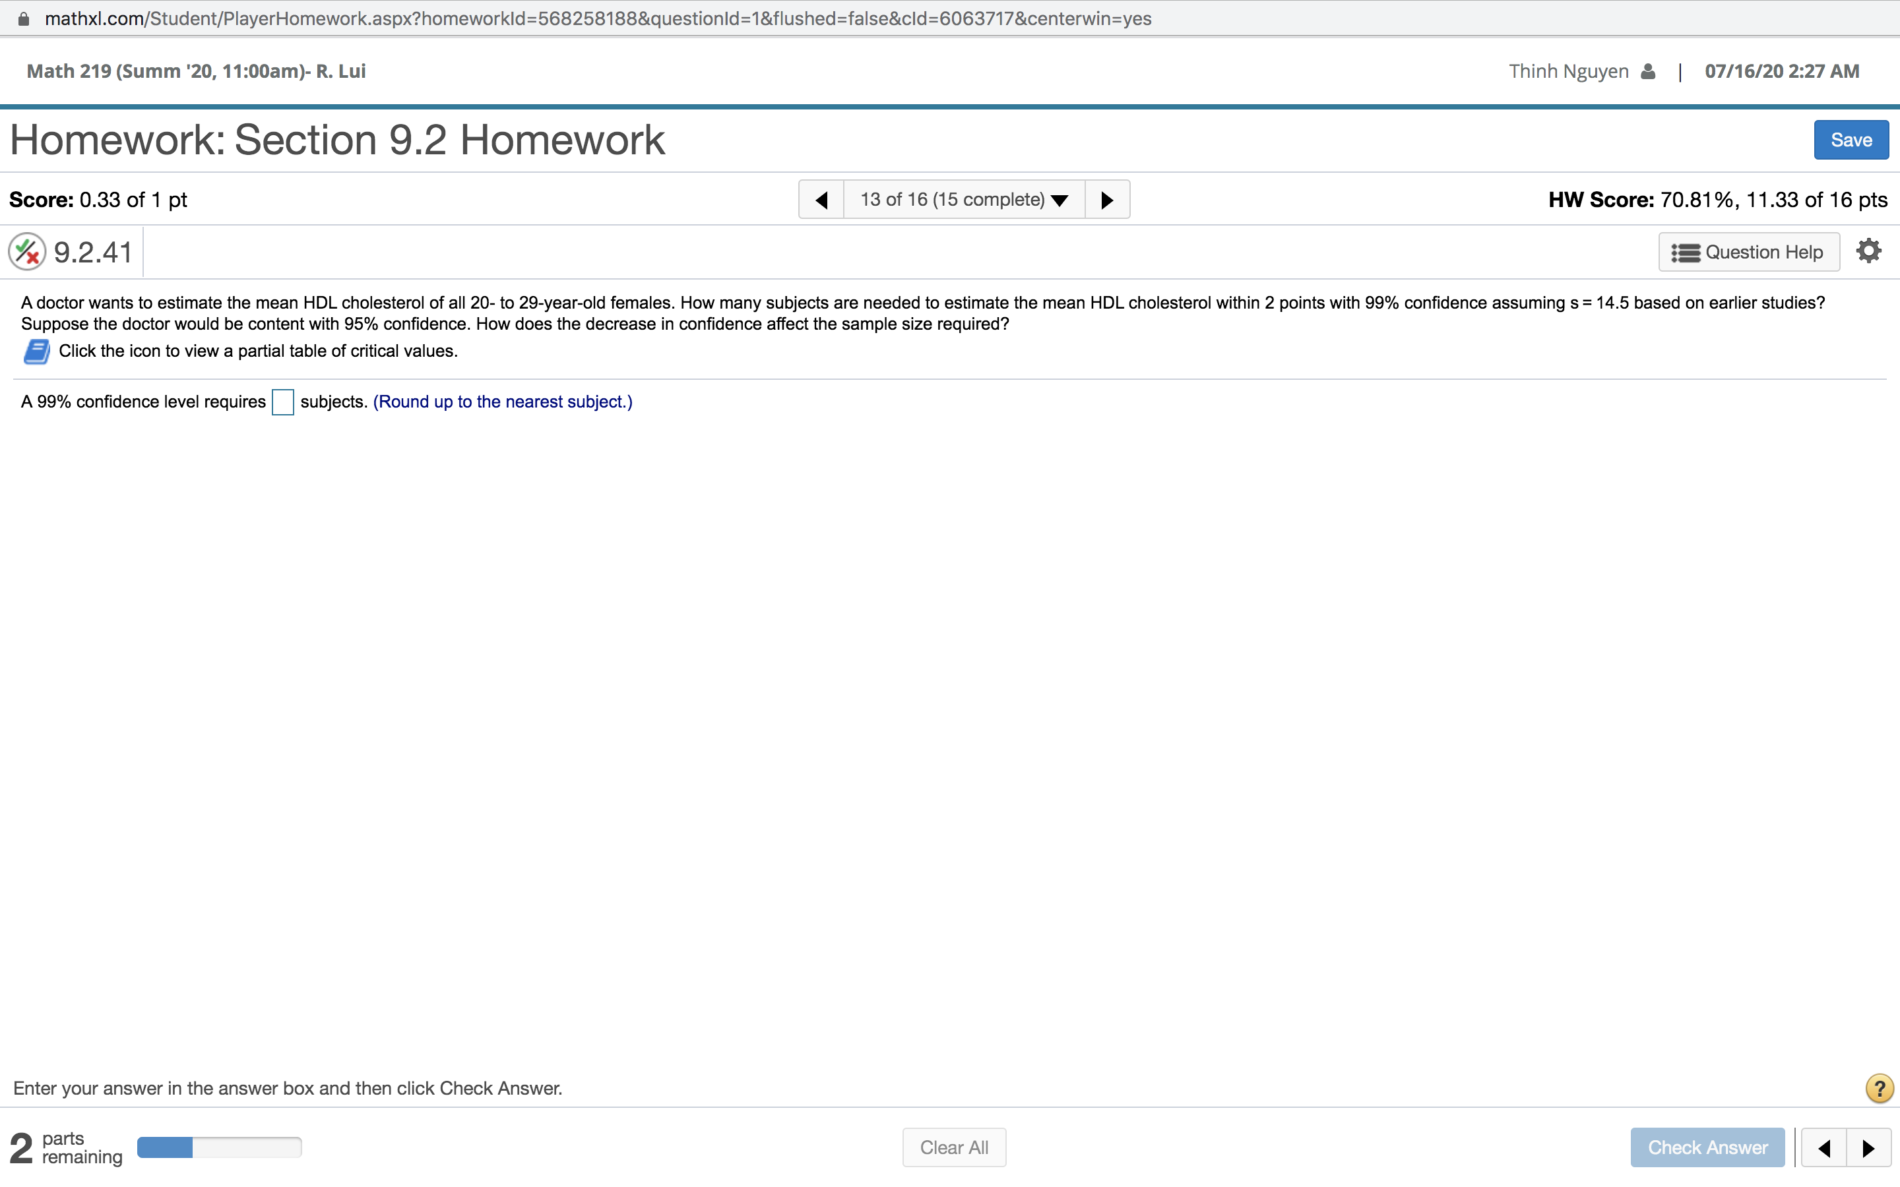This screenshot has width=1900, height=1187.
Task: Click the left arrow to view previous question
Action: pos(821,198)
